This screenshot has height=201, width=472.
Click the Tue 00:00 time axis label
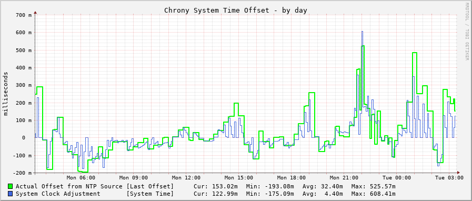396,178
